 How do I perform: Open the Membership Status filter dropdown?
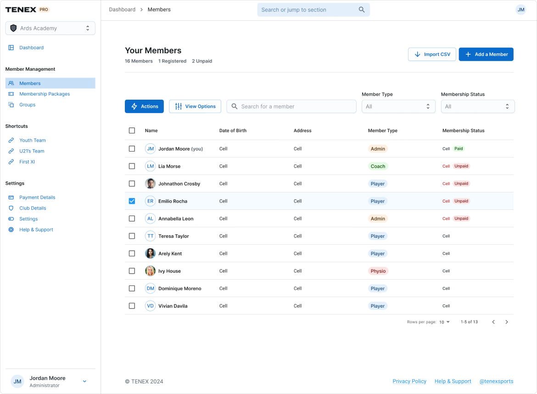point(478,107)
